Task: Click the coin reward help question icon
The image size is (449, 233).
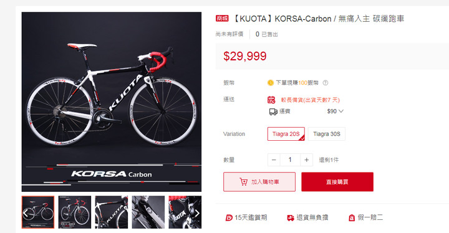Action: (x=326, y=83)
